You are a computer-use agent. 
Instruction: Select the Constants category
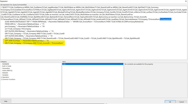point(5,64)
